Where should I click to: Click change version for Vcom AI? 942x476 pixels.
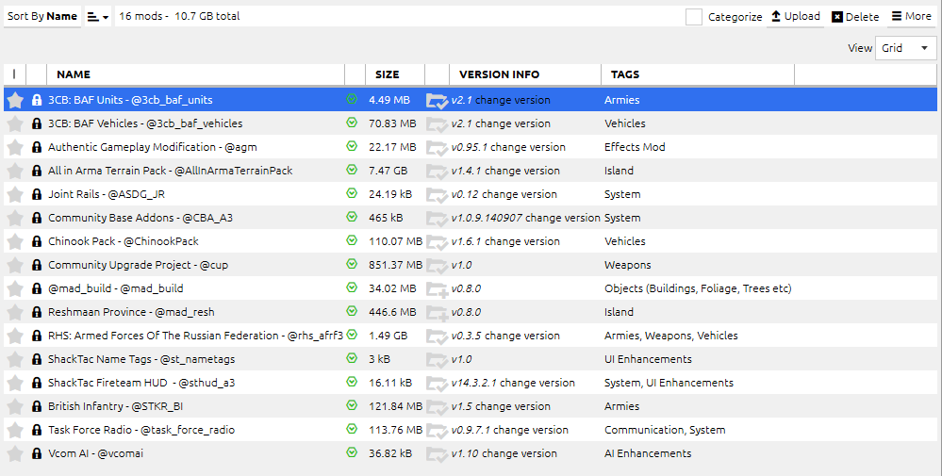click(x=519, y=453)
